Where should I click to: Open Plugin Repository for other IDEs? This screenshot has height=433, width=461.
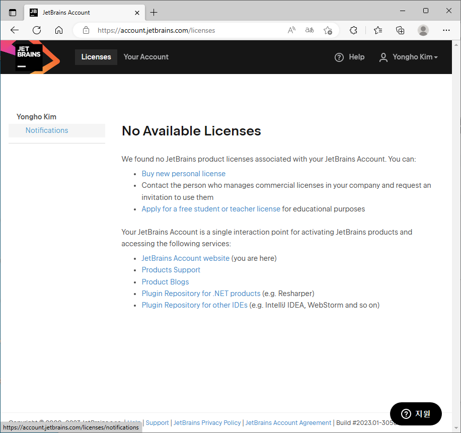[x=195, y=305]
